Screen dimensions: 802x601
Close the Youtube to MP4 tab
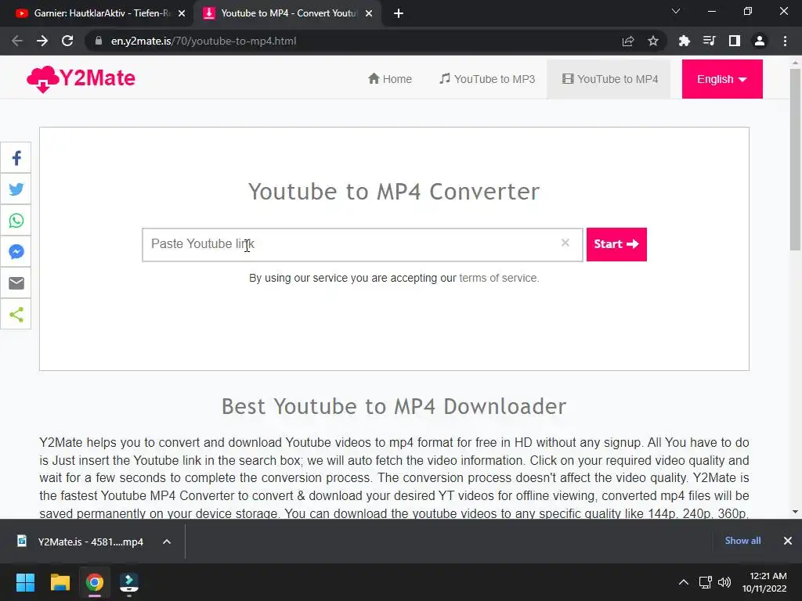(369, 13)
